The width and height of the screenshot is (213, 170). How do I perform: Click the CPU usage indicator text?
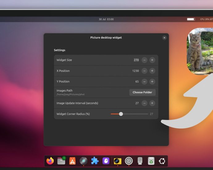207,19
